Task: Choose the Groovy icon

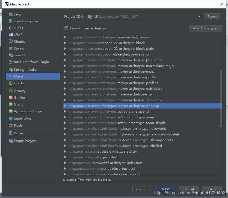Action: point(11,91)
